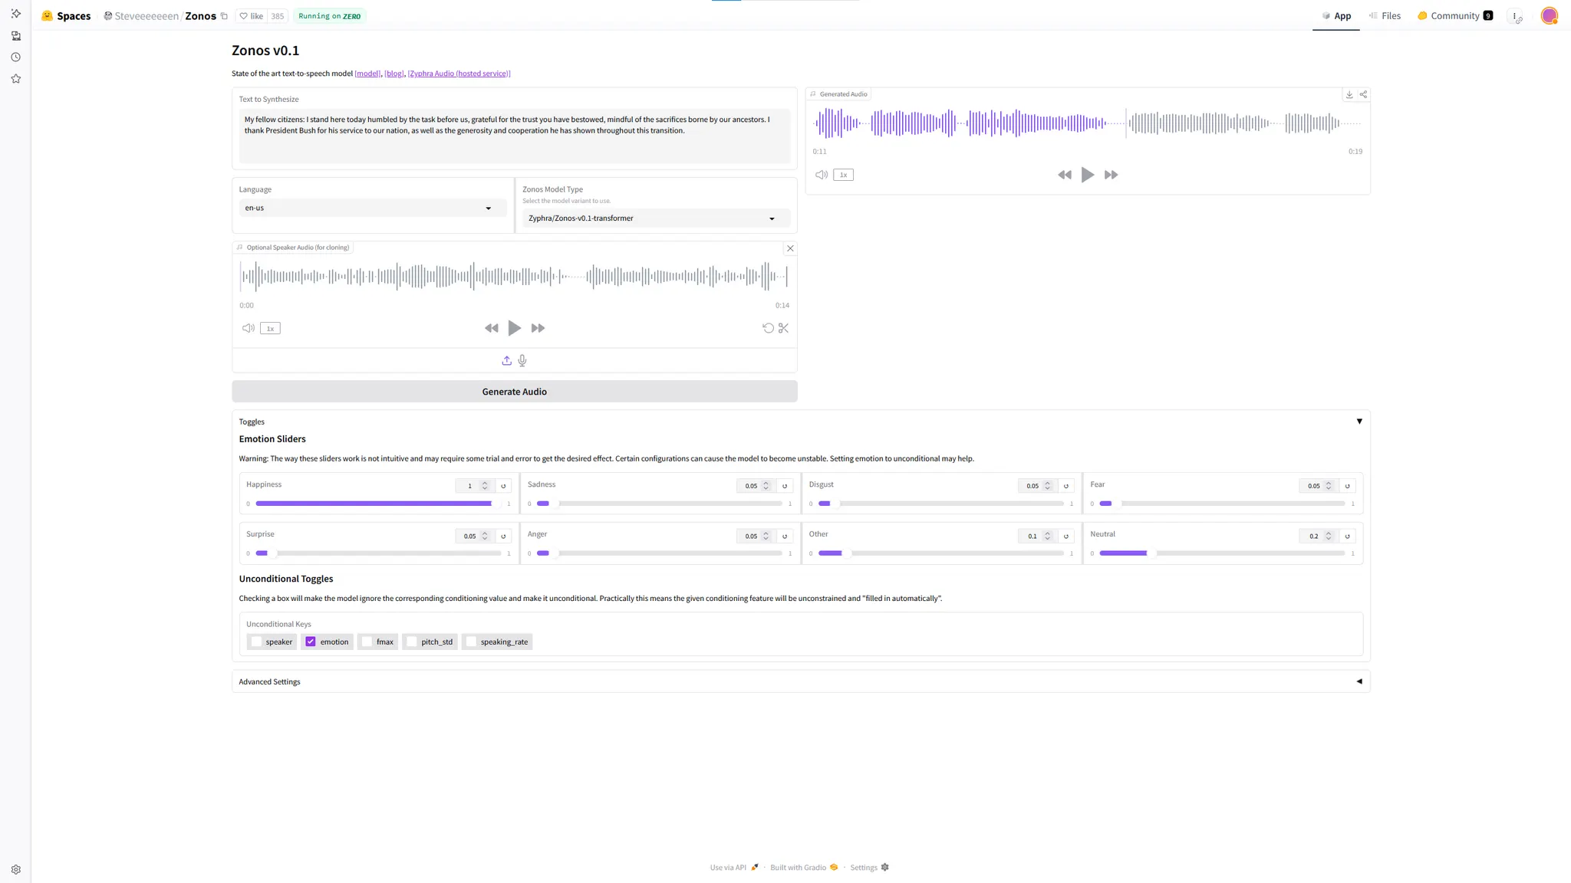Download the generated audio file
The height and width of the screenshot is (883, 1571).
(1349, 94)
